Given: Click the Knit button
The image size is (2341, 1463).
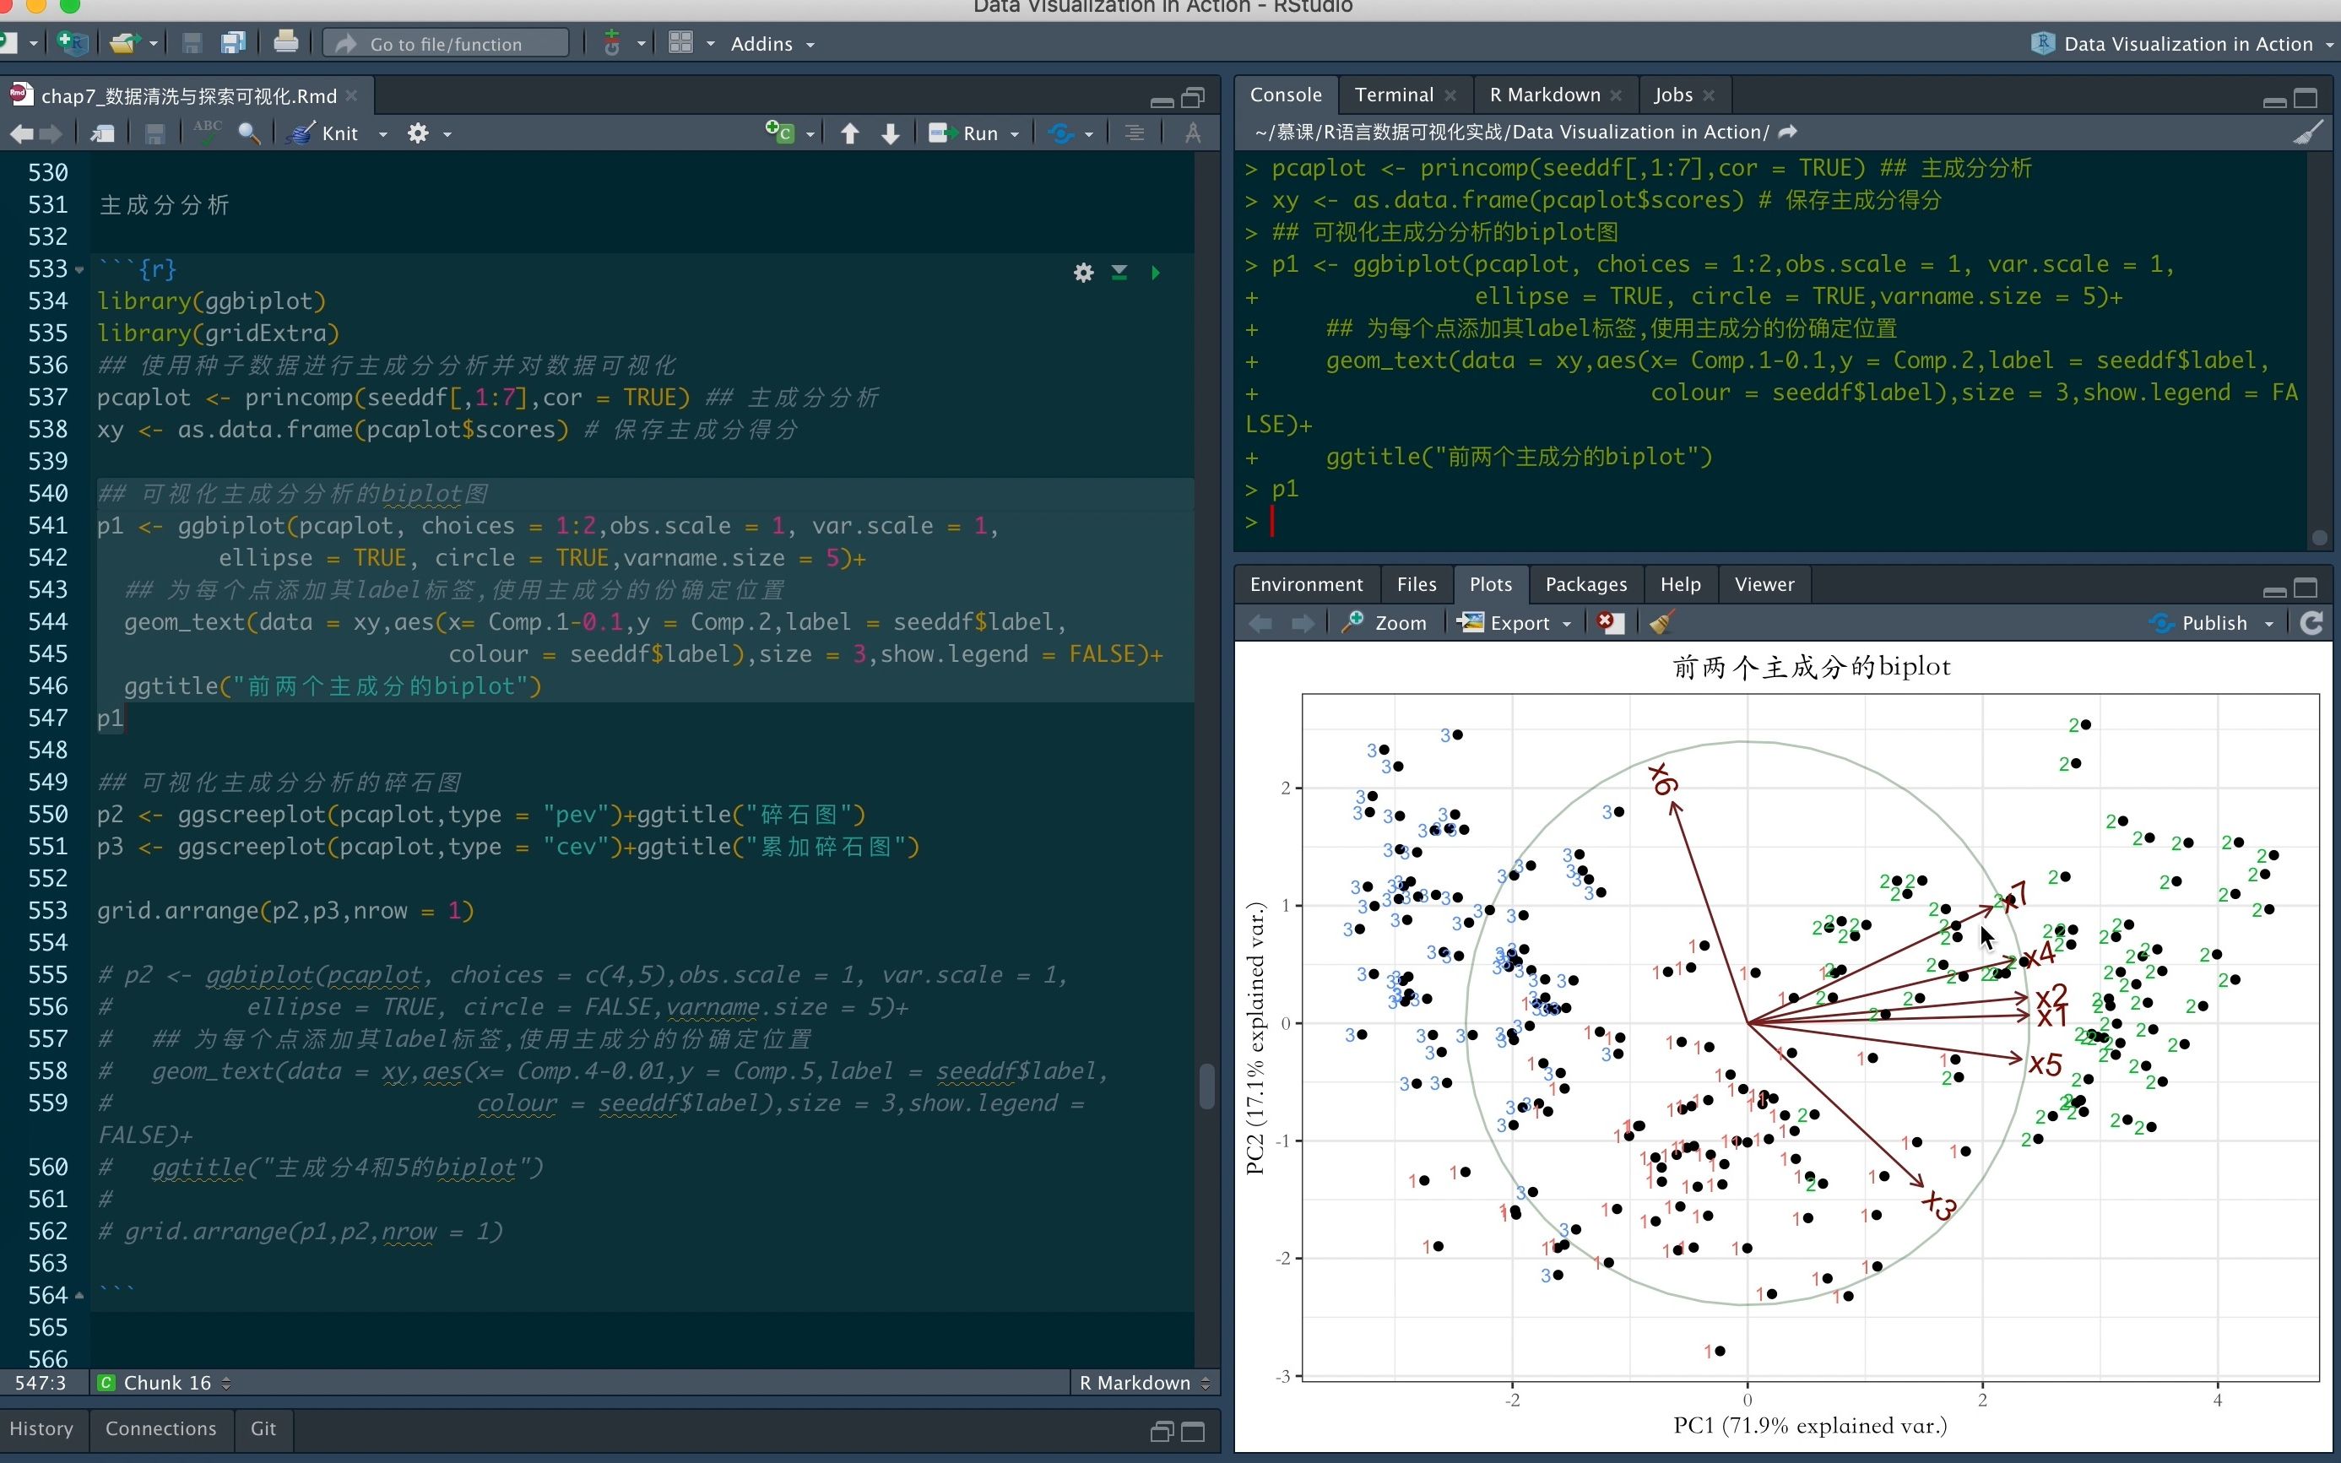Looking at the screenshot, I should [x=327, y=133].
